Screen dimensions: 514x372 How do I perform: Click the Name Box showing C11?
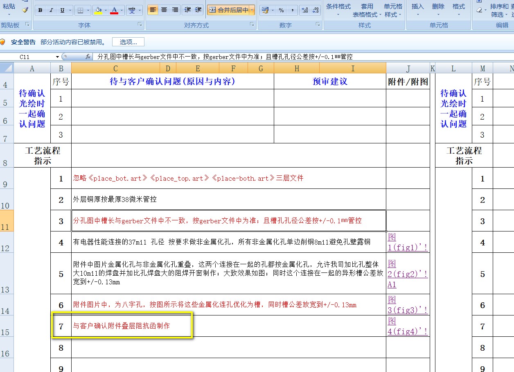pyautogui.click(x=27, y=57)
